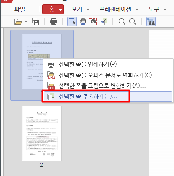The height and width of the screenshot is (176, 174).
Task: Expand the 홈 tab dropdown arrow
Action: click(x=60, y=10)
